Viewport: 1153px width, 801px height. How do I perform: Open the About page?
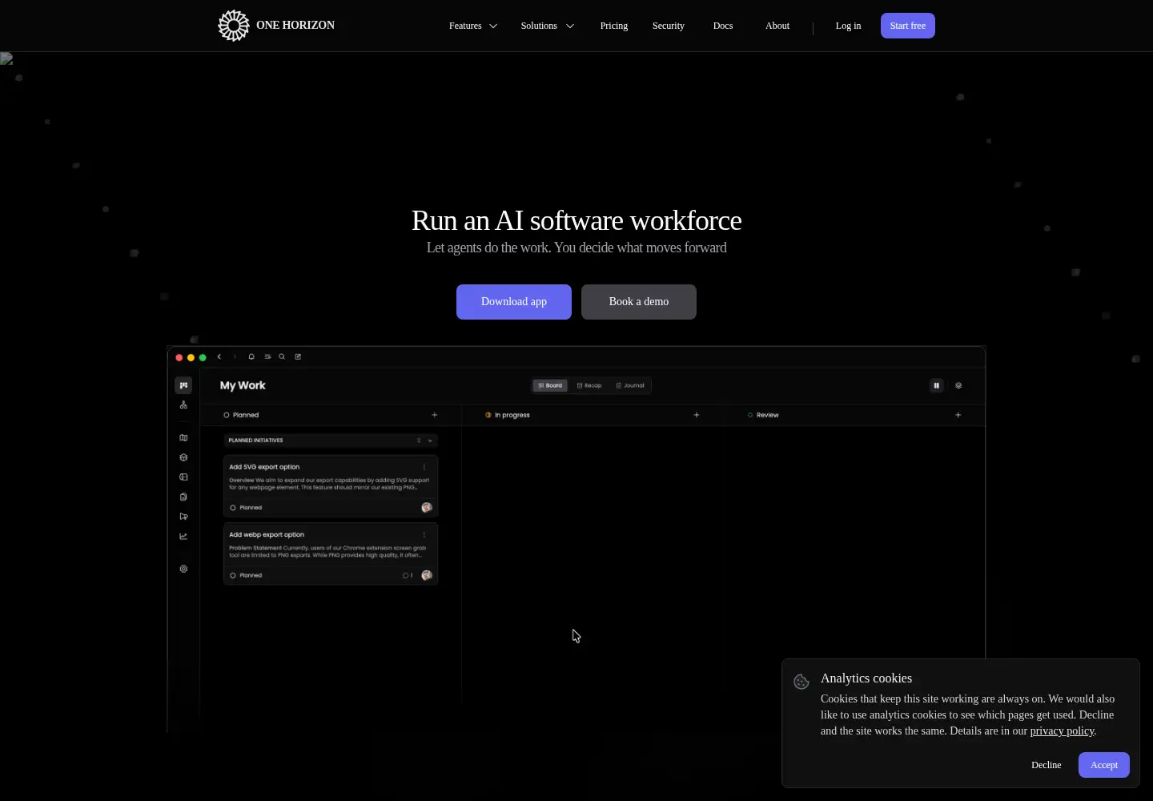coord(777,26)
